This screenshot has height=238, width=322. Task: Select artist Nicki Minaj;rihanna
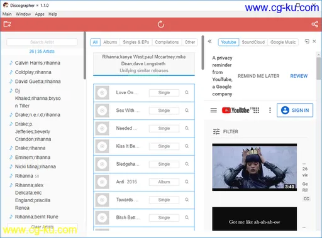point(35,166)
